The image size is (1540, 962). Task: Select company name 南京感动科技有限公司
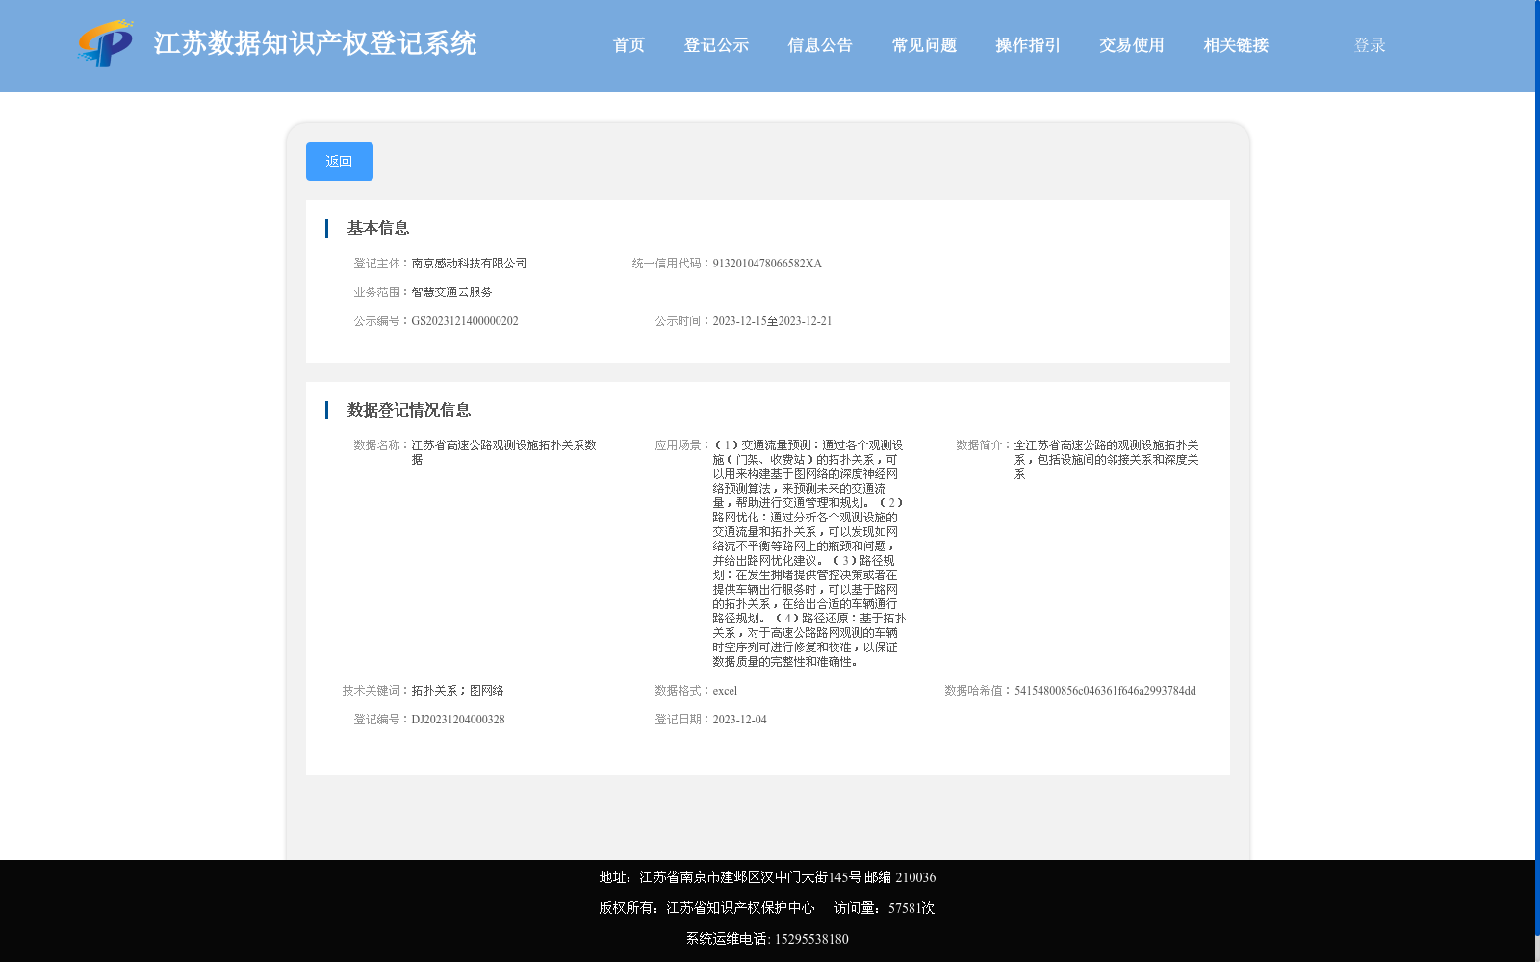tap(469, 264)
